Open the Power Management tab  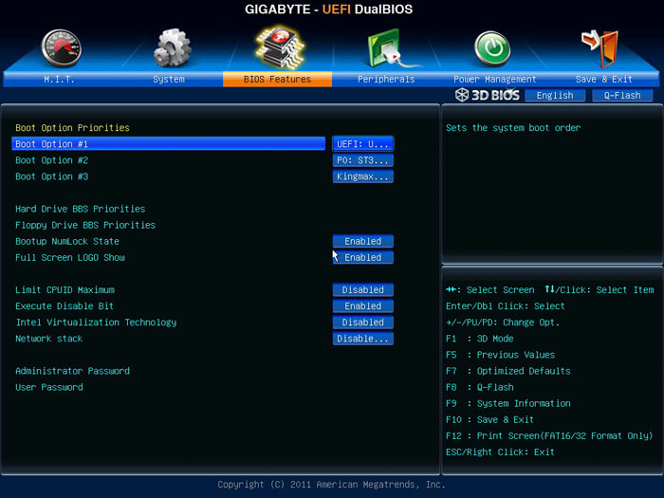point(494,79)
